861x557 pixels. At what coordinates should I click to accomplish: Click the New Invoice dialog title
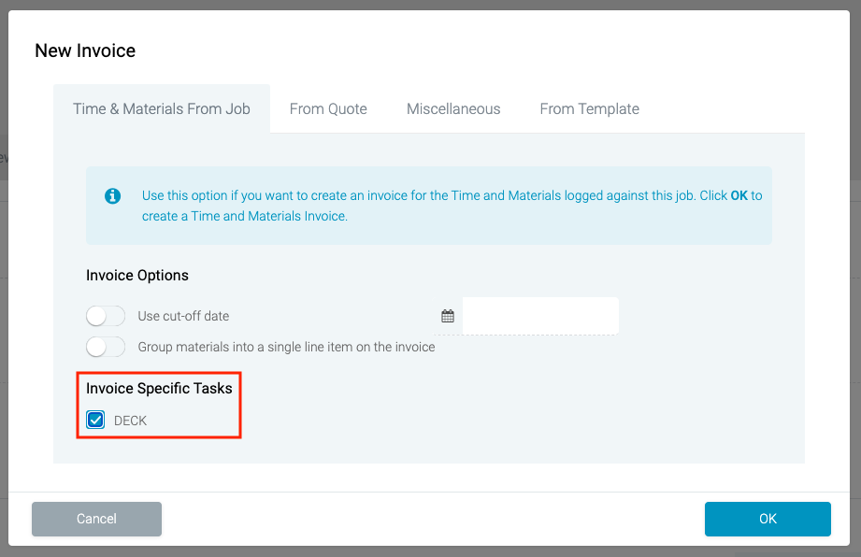pyautogui.click(x=85, y=50)
